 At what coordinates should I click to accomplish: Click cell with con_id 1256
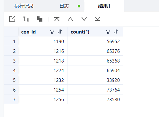[x=42, y=99]
